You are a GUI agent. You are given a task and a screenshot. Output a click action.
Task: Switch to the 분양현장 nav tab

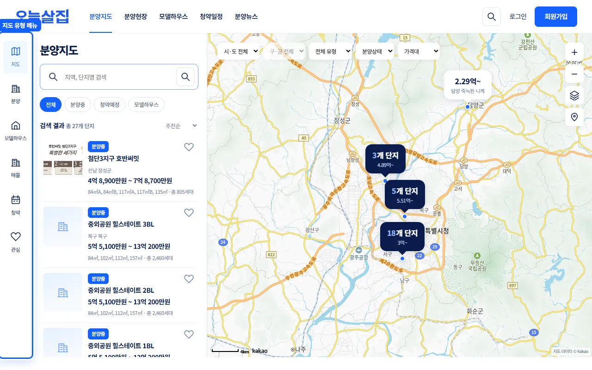[136, 17]
